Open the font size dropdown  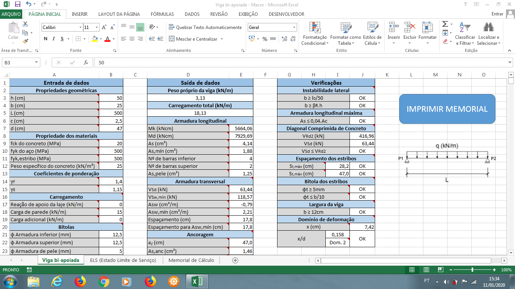tap(97, 27)
